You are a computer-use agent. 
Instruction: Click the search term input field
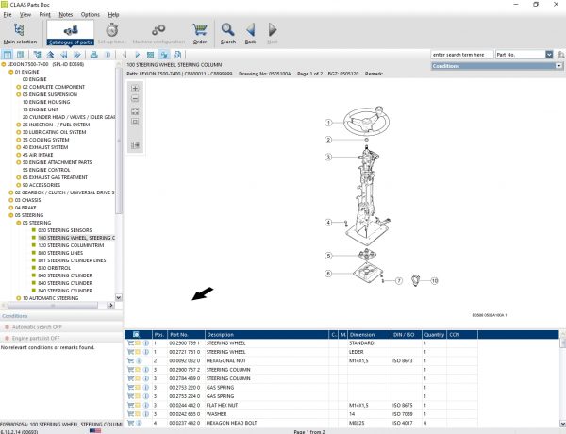459,57
